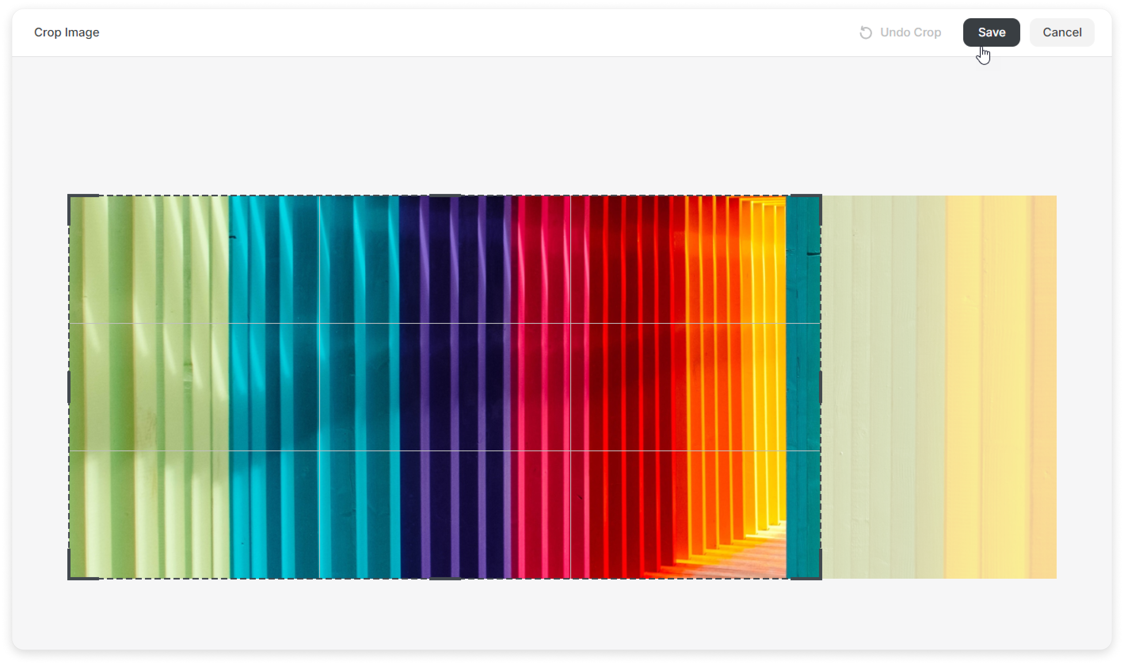Click the top-left crop corner handle

coord(82,209)
